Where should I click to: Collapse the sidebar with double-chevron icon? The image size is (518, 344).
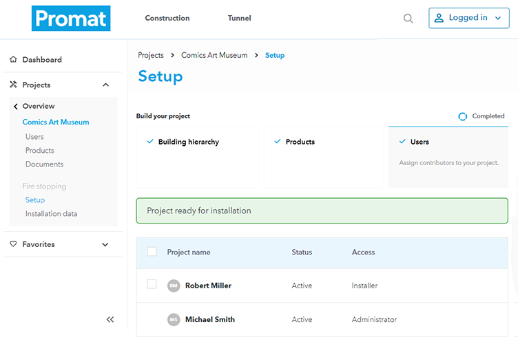[x=110, y=319]
